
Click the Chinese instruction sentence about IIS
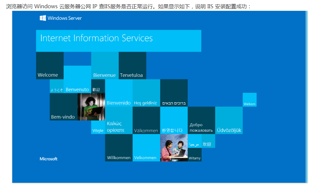point(129,6)
